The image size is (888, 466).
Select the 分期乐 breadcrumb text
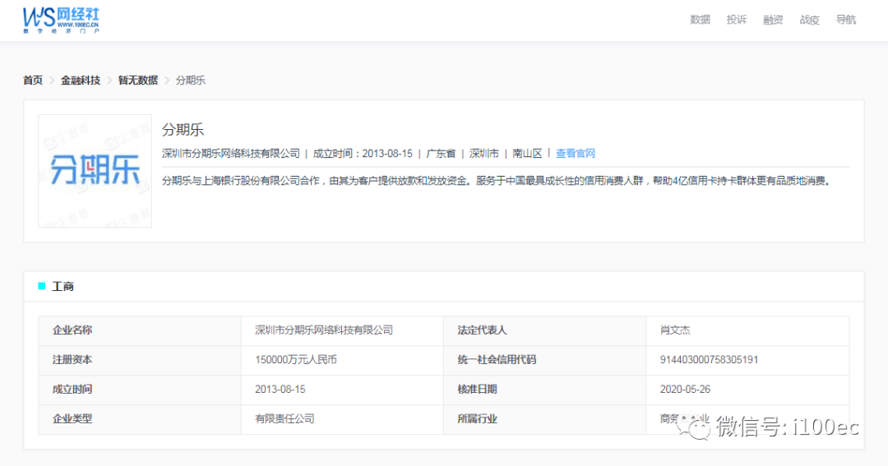(x=190, y=81)
